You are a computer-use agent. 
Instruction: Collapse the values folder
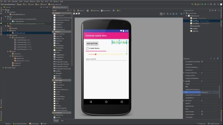point(8,51)
